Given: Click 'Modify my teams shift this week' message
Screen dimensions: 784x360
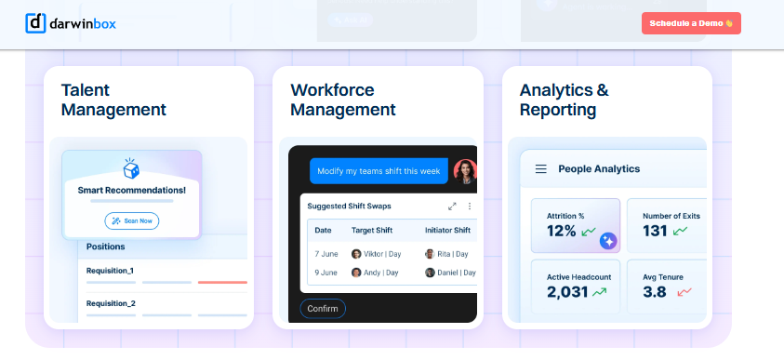Looking at the screenshot, I should click(379, 171).
